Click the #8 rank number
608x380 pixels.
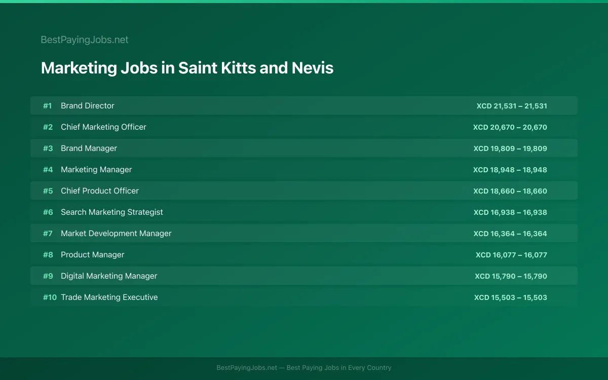tap(48, 255)
